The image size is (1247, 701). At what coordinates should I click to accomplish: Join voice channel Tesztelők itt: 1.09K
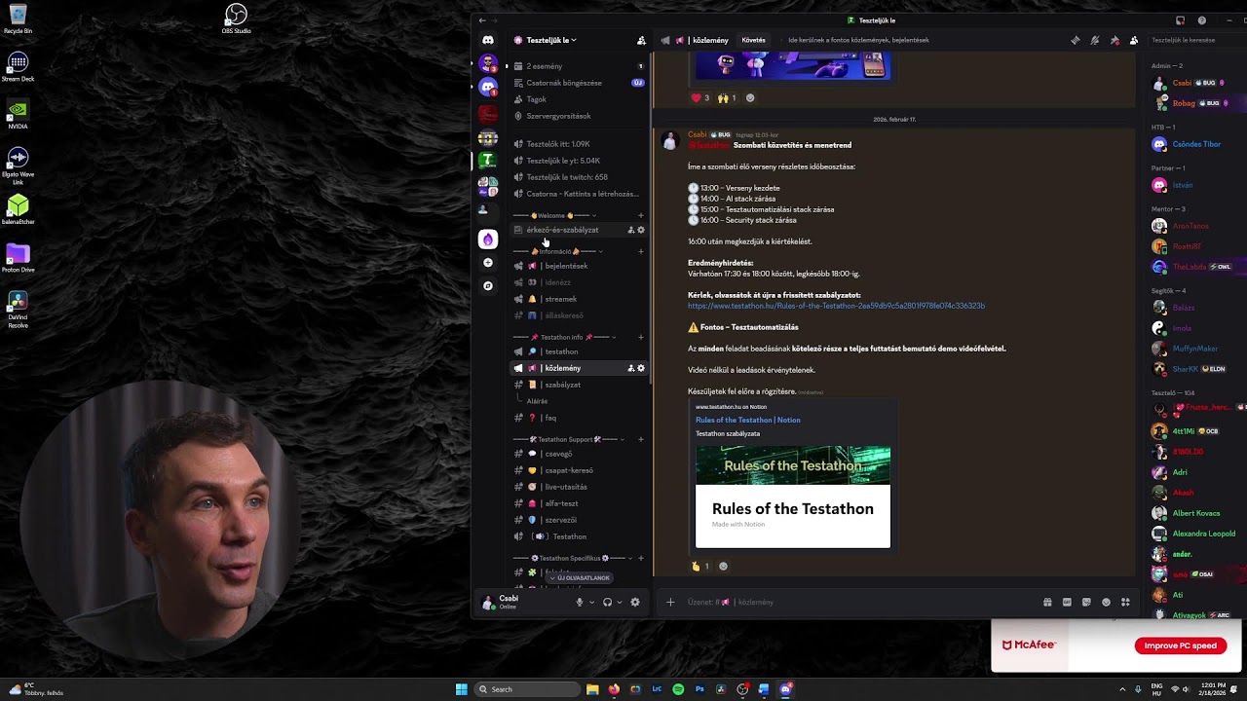[x=579, y=144]
